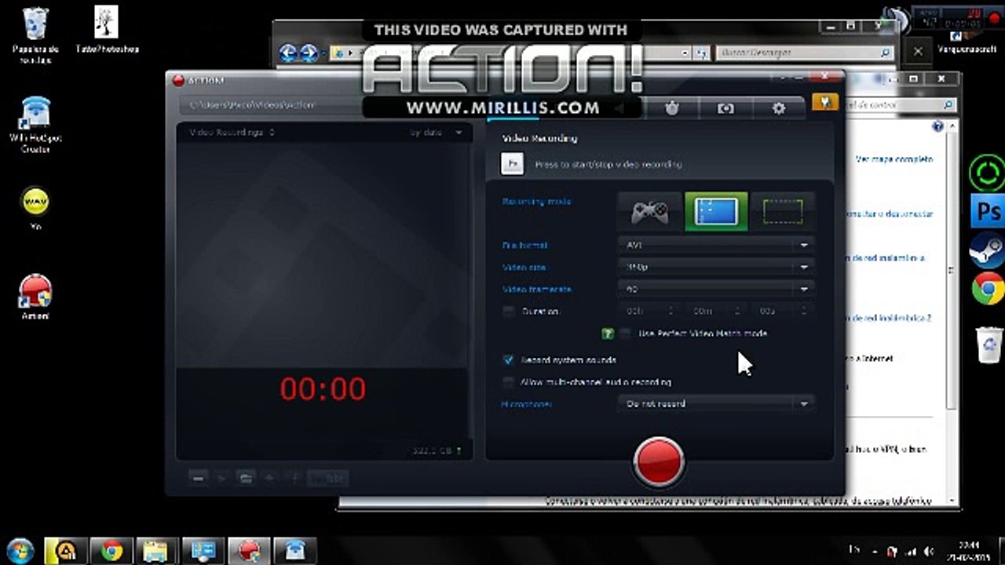Viewport: 1005px width, 565px height.
Task: Enable Use Perfect Video Match mode checkbox
Action: pyautogui.click(x=625, y=334)
